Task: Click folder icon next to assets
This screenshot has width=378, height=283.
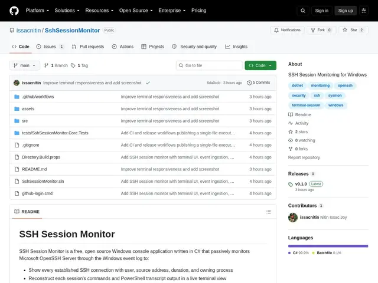Action: pos(17,108)
